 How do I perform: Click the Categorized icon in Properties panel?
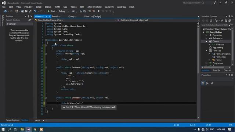coord(203,83)
